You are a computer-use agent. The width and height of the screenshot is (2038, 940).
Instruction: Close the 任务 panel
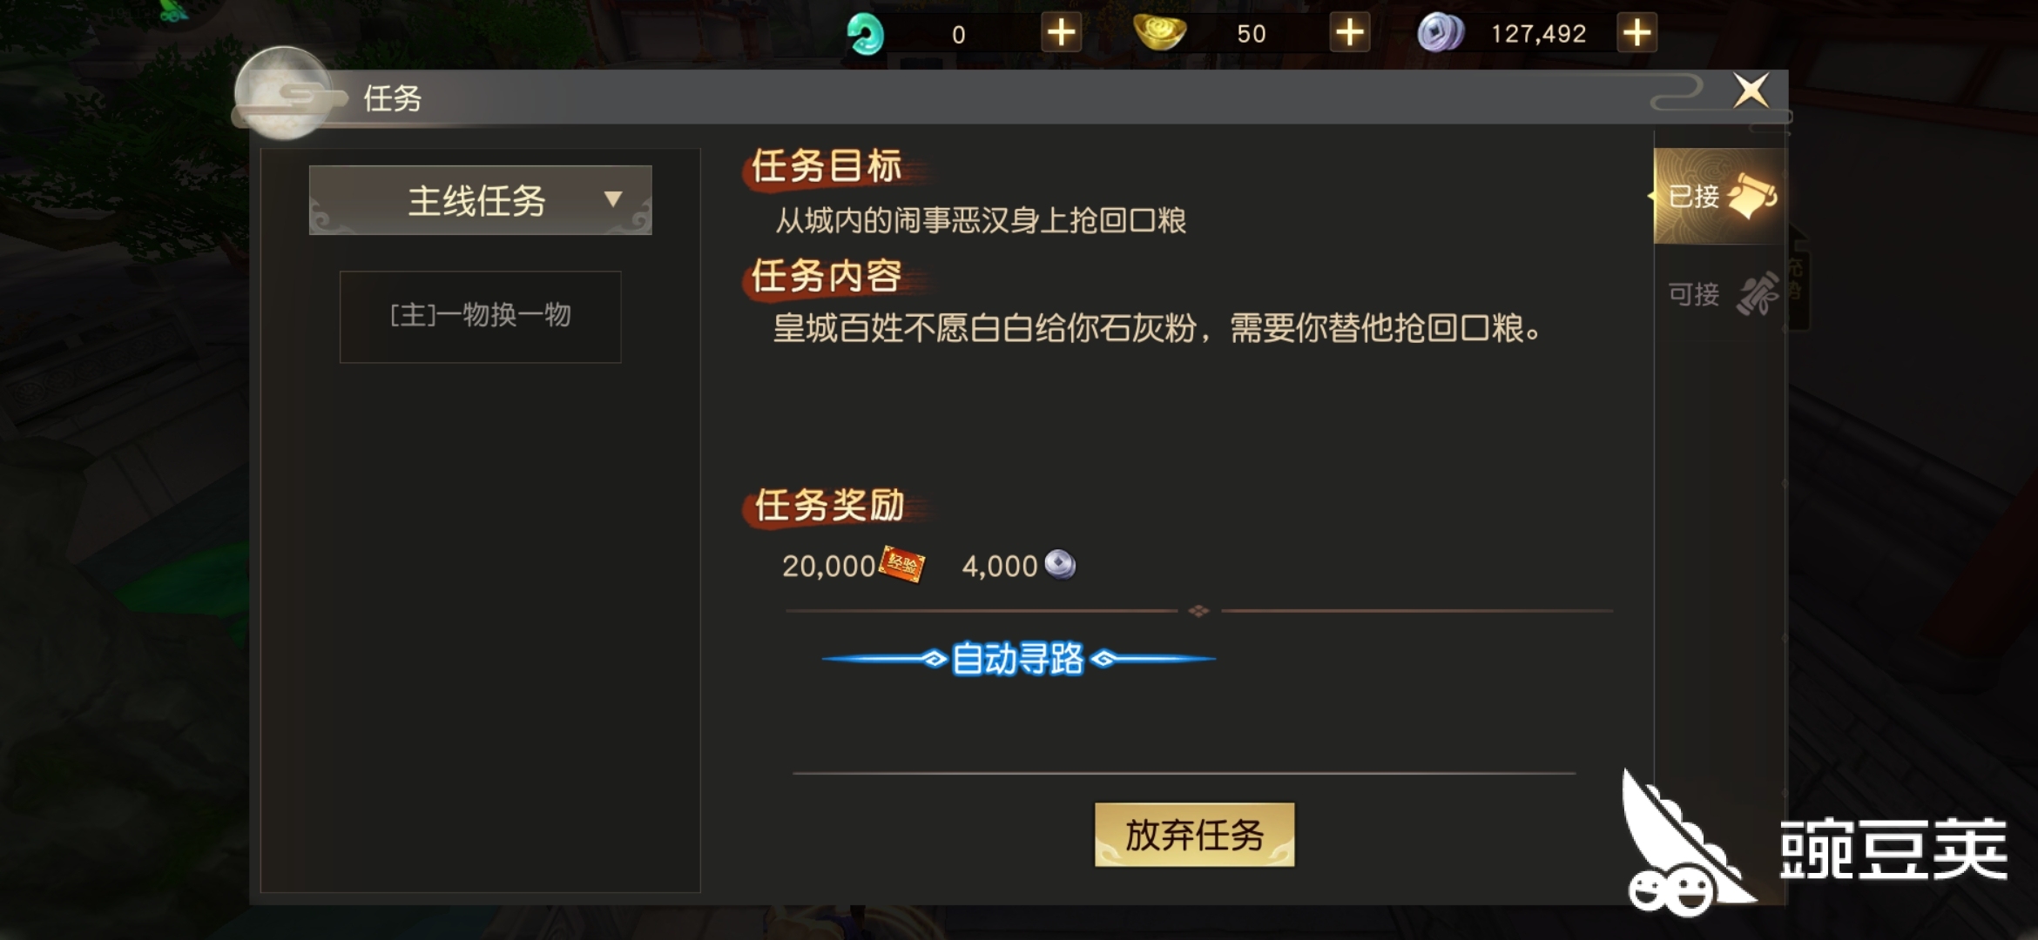[x=1751, y=91]
